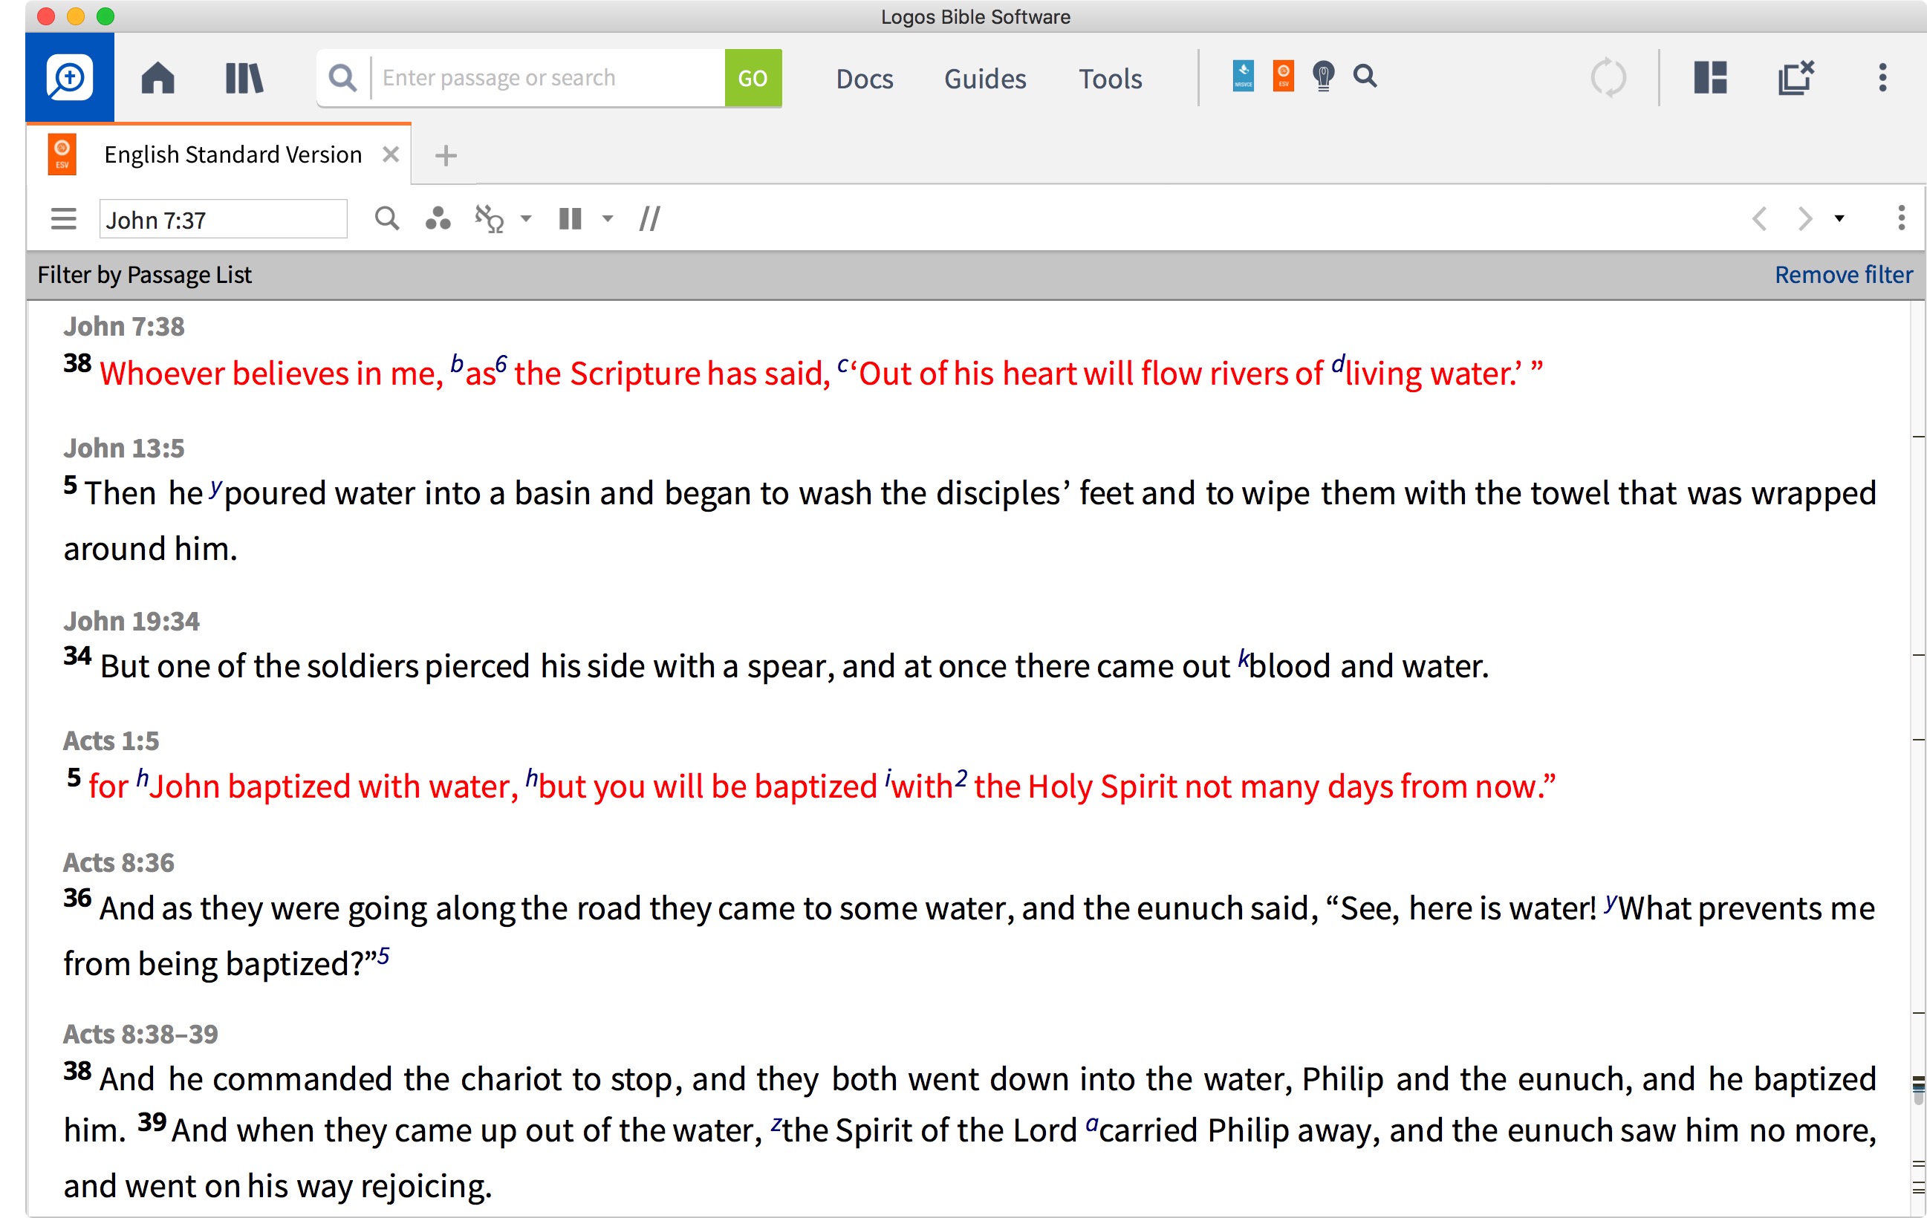Open the Library icon

pos(244,79)
